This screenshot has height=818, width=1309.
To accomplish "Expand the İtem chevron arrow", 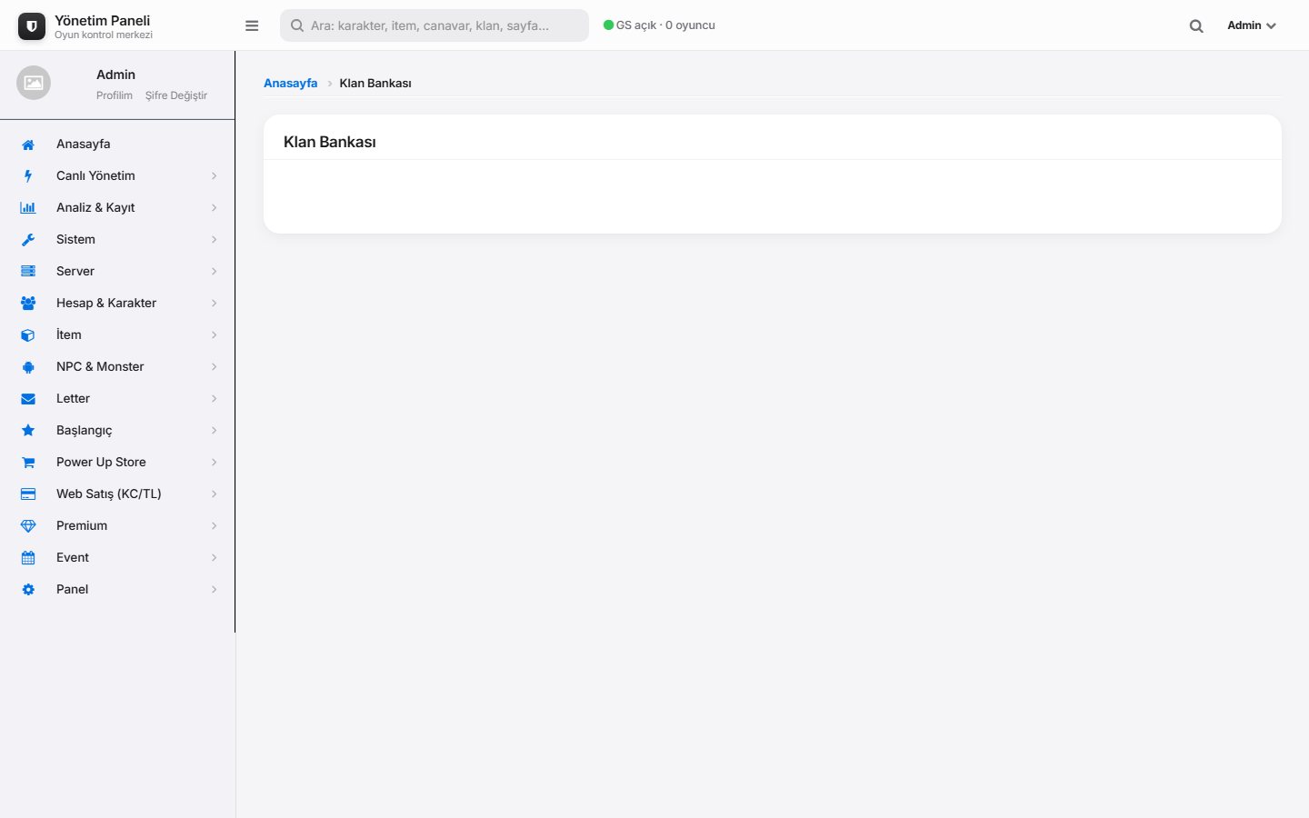I will [x=215, y=335].
